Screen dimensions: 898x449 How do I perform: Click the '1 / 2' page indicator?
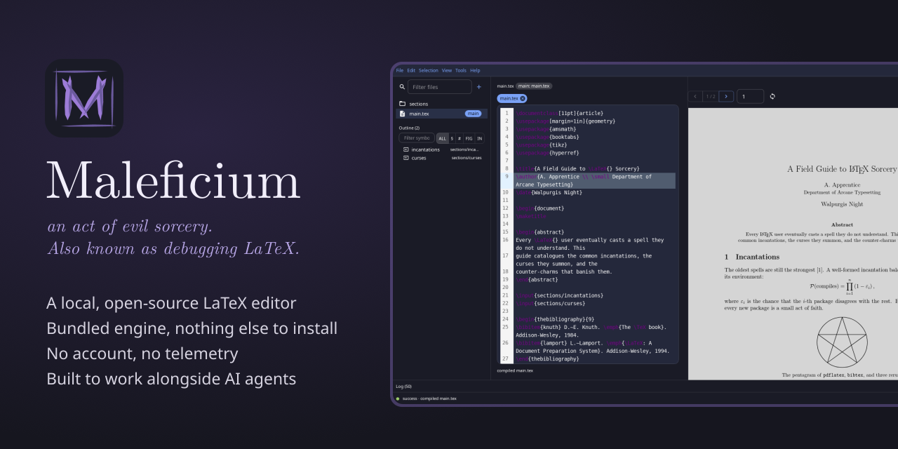coord(711,96)
